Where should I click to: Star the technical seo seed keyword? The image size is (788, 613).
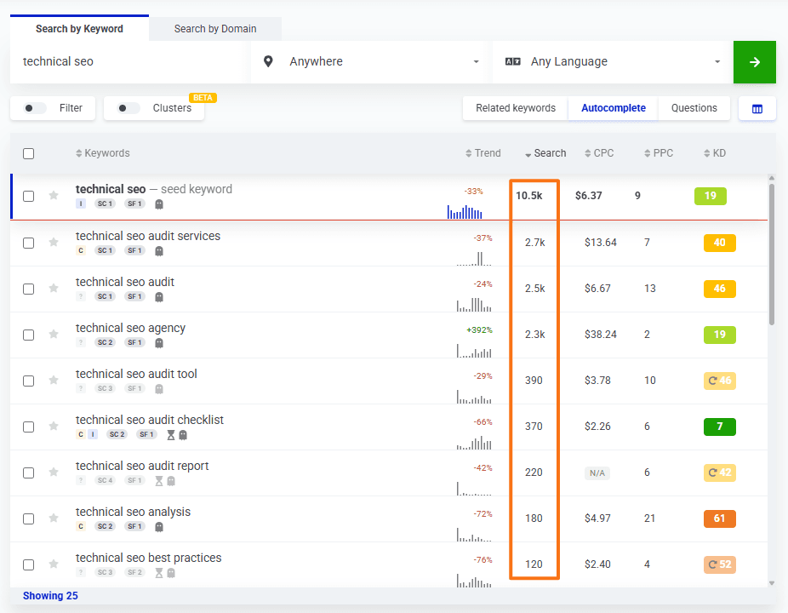[54, 195]
